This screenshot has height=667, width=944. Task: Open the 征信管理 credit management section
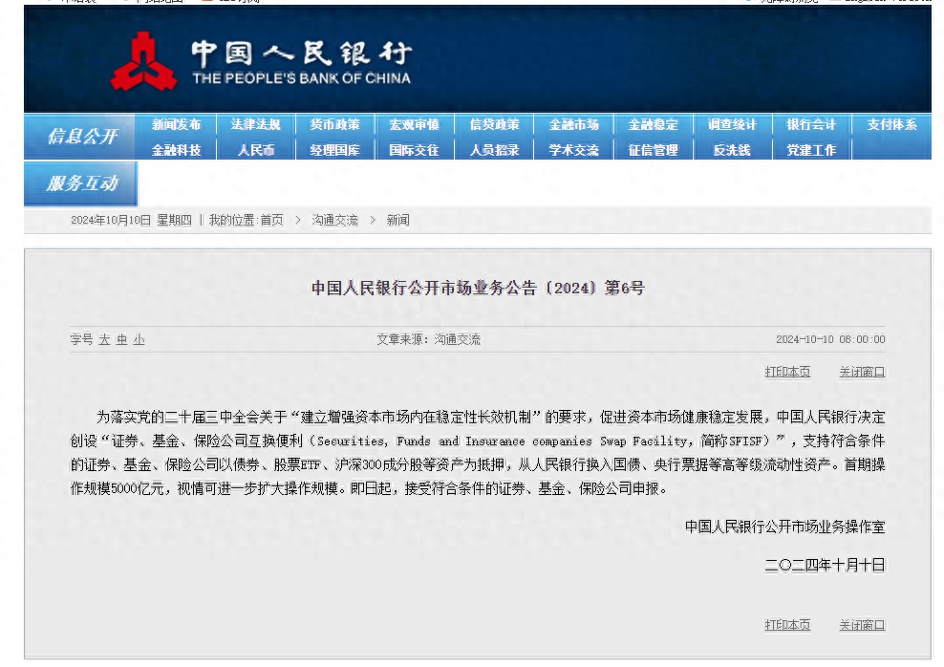point(653,150)
